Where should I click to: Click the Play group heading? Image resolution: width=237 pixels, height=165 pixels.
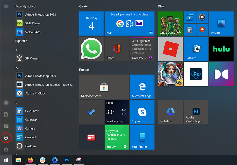click(x=161, y=6)
